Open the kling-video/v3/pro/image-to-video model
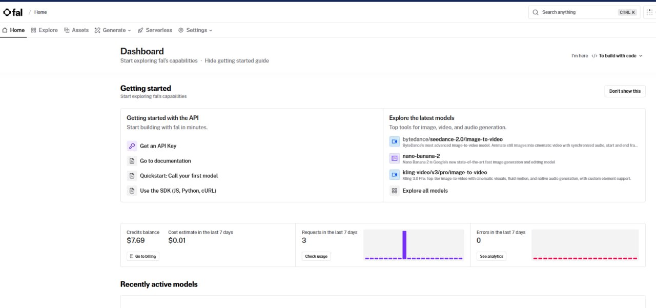The width and height of the screenshot is (656, 308). point(445,173)
